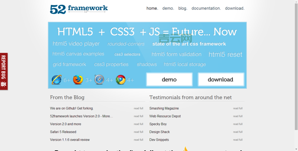Screen dimensions: 298x151
Task: Click the Safari compass icon
Action: 99,80
